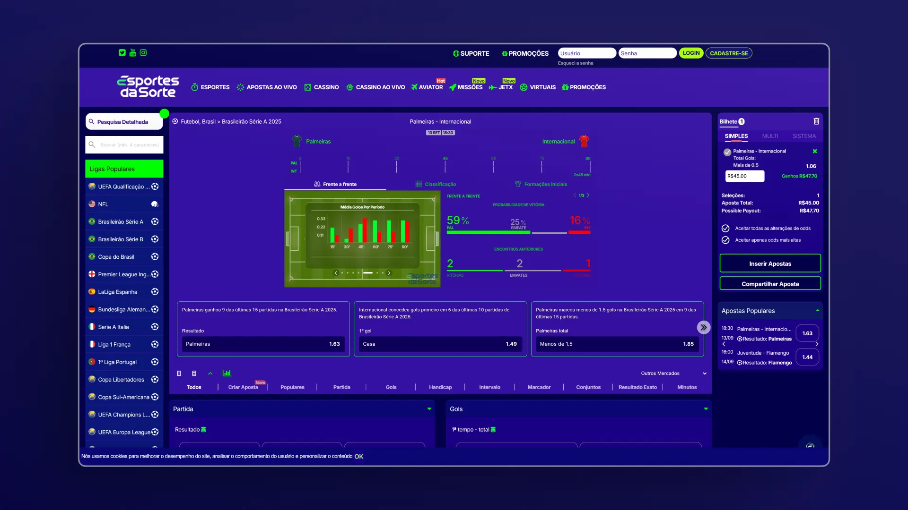Collapse the Partida market section
The image size is (908, 510).
(x=429, y=409)
